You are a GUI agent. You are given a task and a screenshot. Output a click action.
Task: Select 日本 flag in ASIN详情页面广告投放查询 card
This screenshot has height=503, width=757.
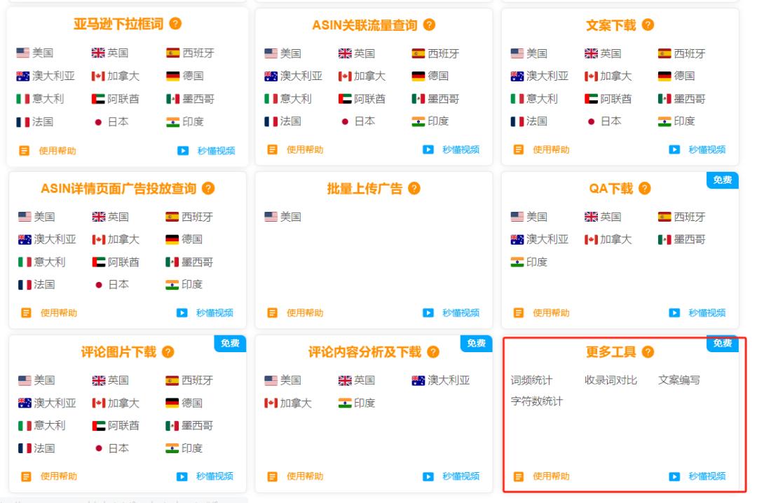tap(99, 285)
